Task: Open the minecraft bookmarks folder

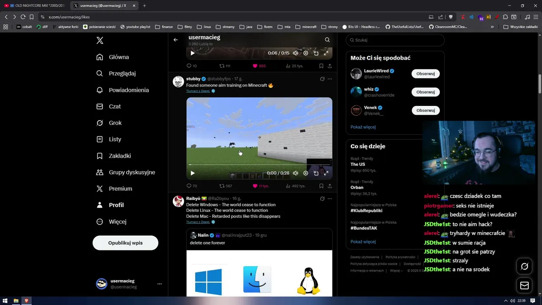Action: (306, 27)
